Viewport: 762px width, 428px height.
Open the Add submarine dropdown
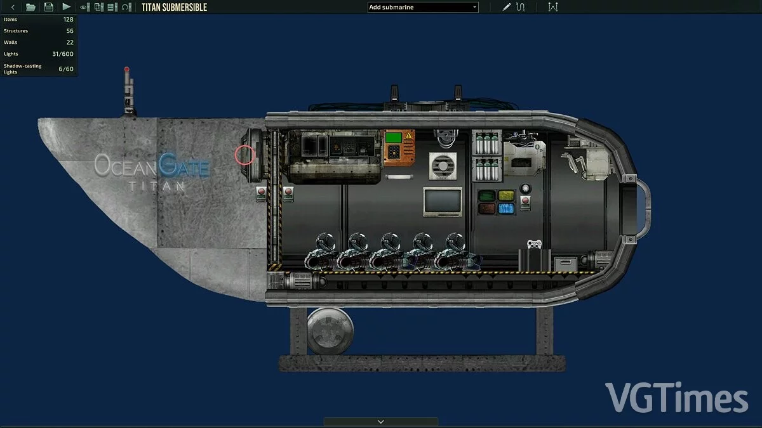pos(423,7)
